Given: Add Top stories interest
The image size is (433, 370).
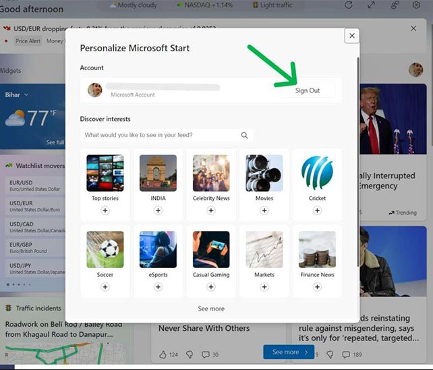Looking at the screenshot, I should 105,211.
